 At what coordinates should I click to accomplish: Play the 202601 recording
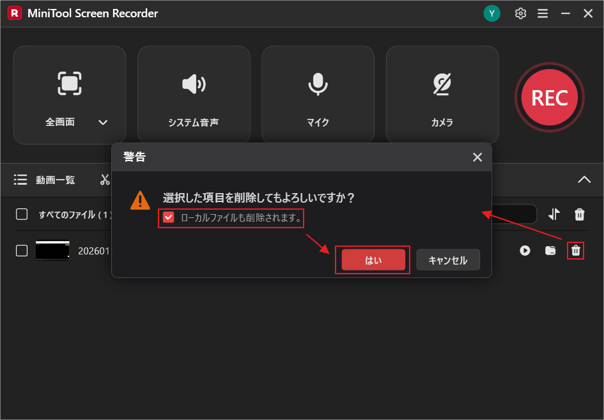click(525, 251)
